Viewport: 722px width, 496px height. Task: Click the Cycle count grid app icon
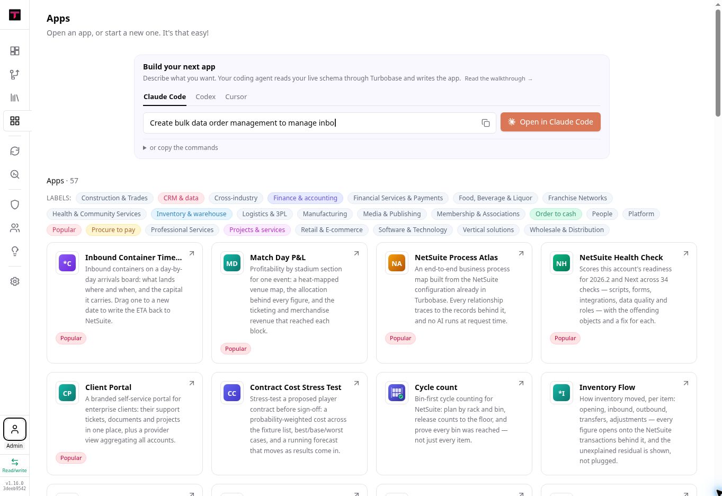[397, 393]
